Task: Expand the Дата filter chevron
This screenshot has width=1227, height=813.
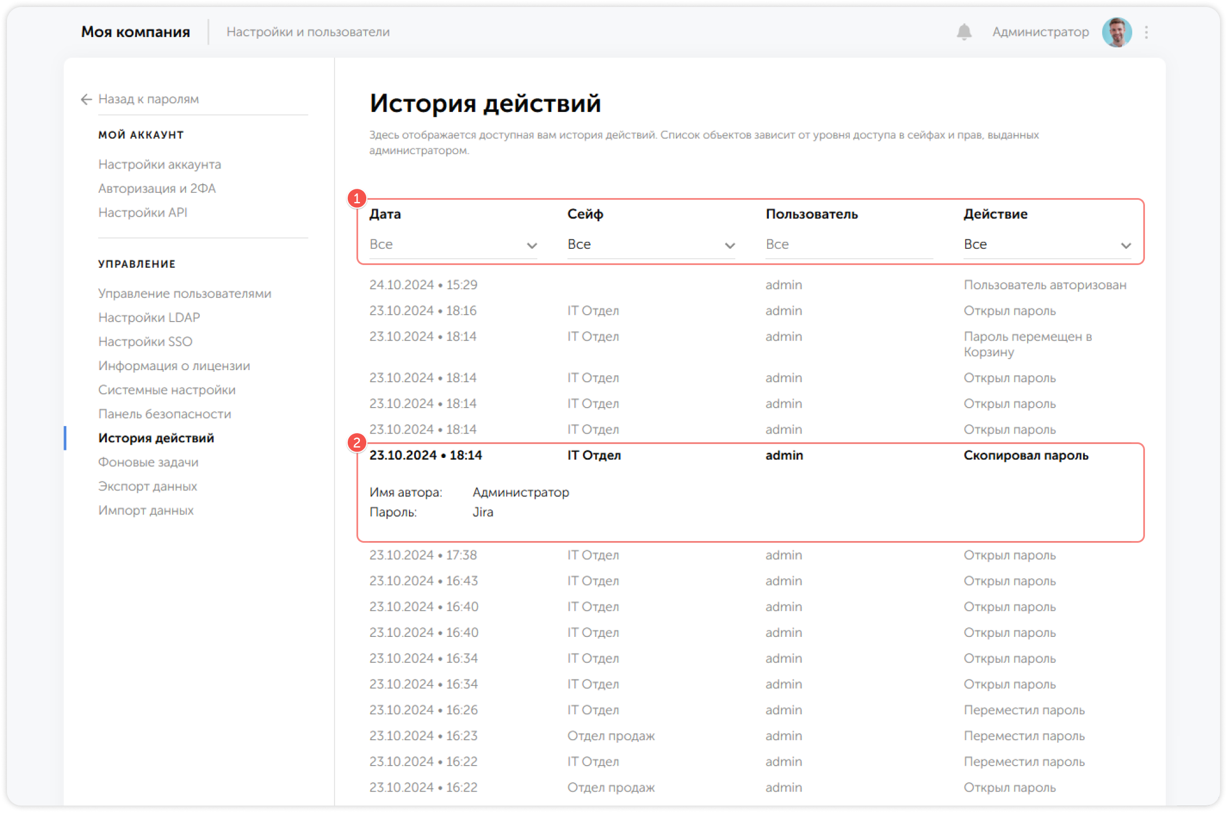Action: [532, 245]
